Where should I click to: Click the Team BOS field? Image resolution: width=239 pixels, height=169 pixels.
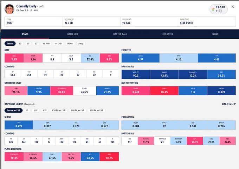click(33, 21)
